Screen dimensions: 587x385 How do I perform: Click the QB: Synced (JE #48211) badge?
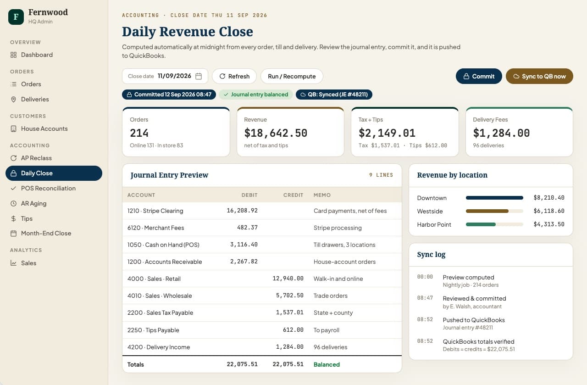(334, 95)
